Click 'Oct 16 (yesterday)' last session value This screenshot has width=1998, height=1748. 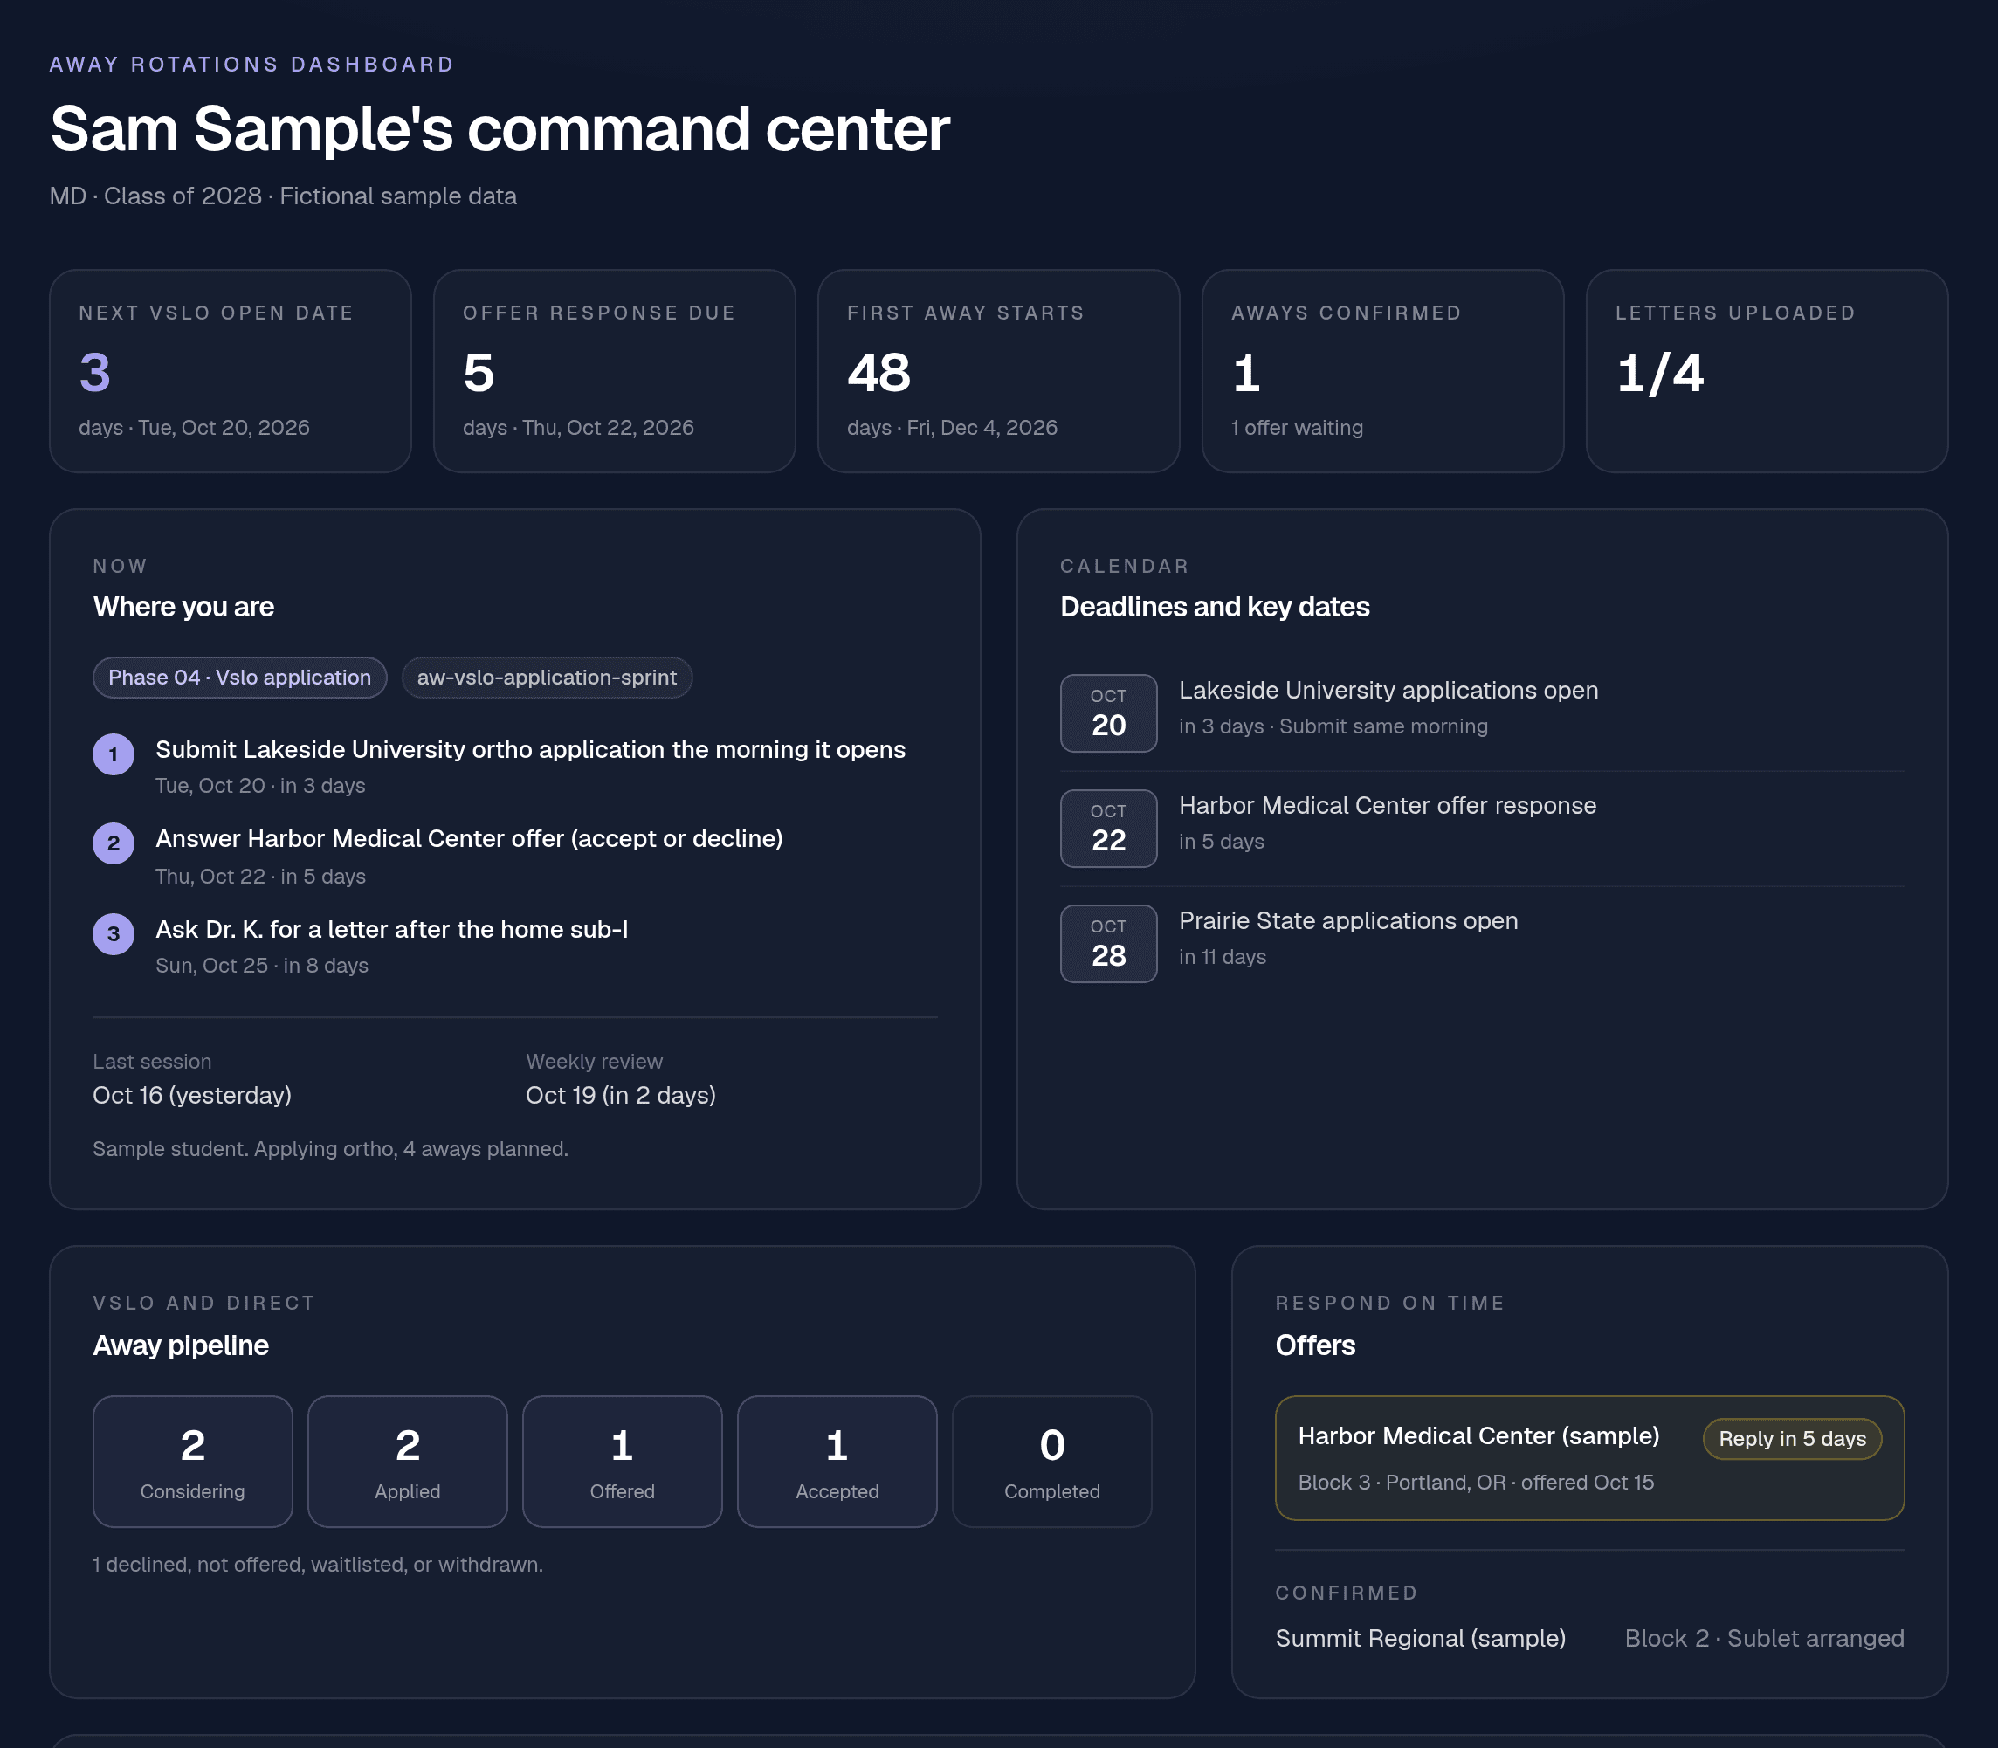tap(192, 1096)
